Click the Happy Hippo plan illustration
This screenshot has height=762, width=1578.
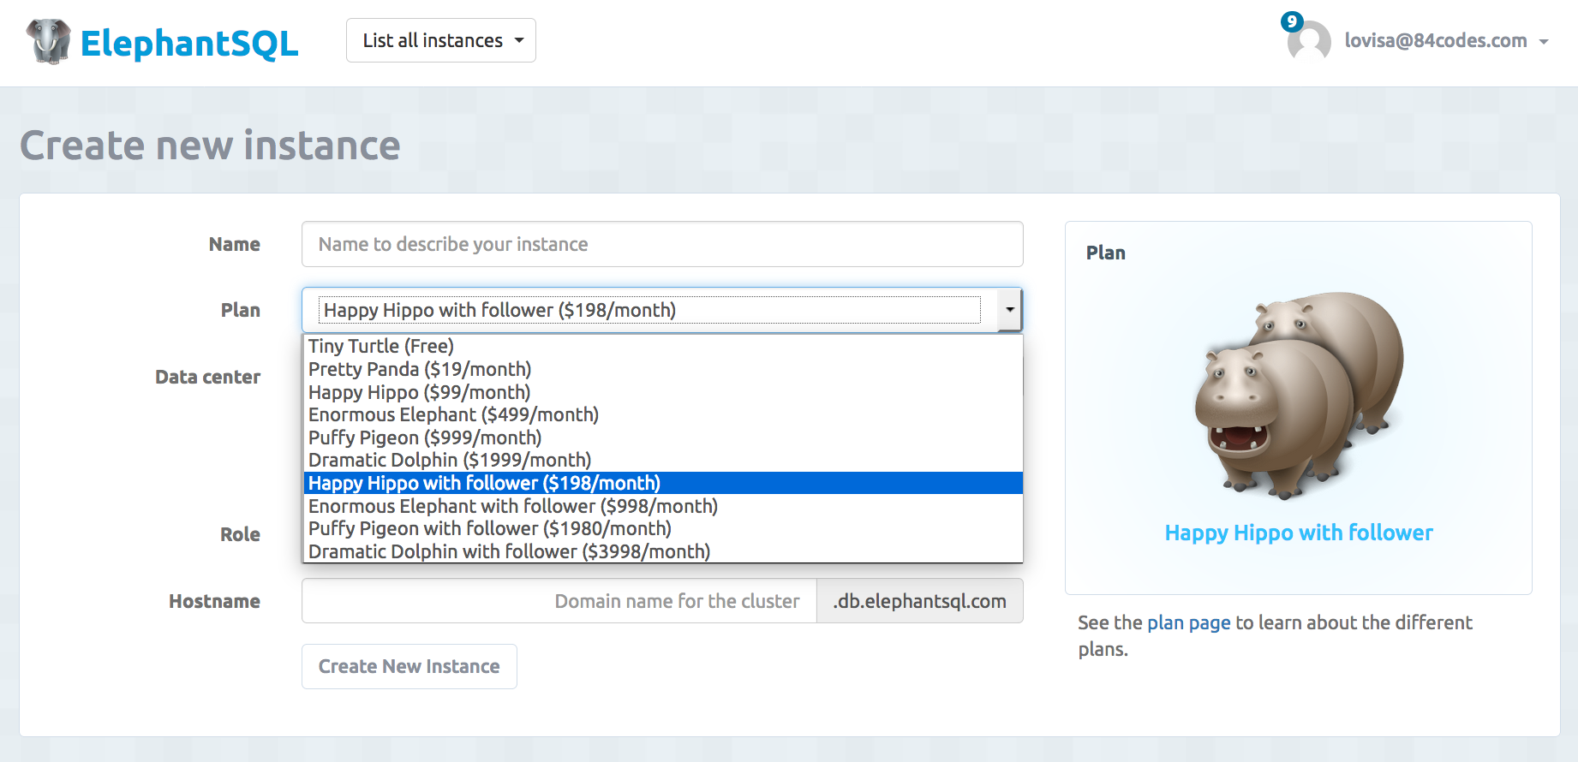1298,396
